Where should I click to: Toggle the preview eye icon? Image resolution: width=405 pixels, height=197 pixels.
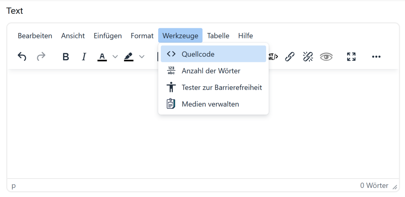tap(326, 57)
